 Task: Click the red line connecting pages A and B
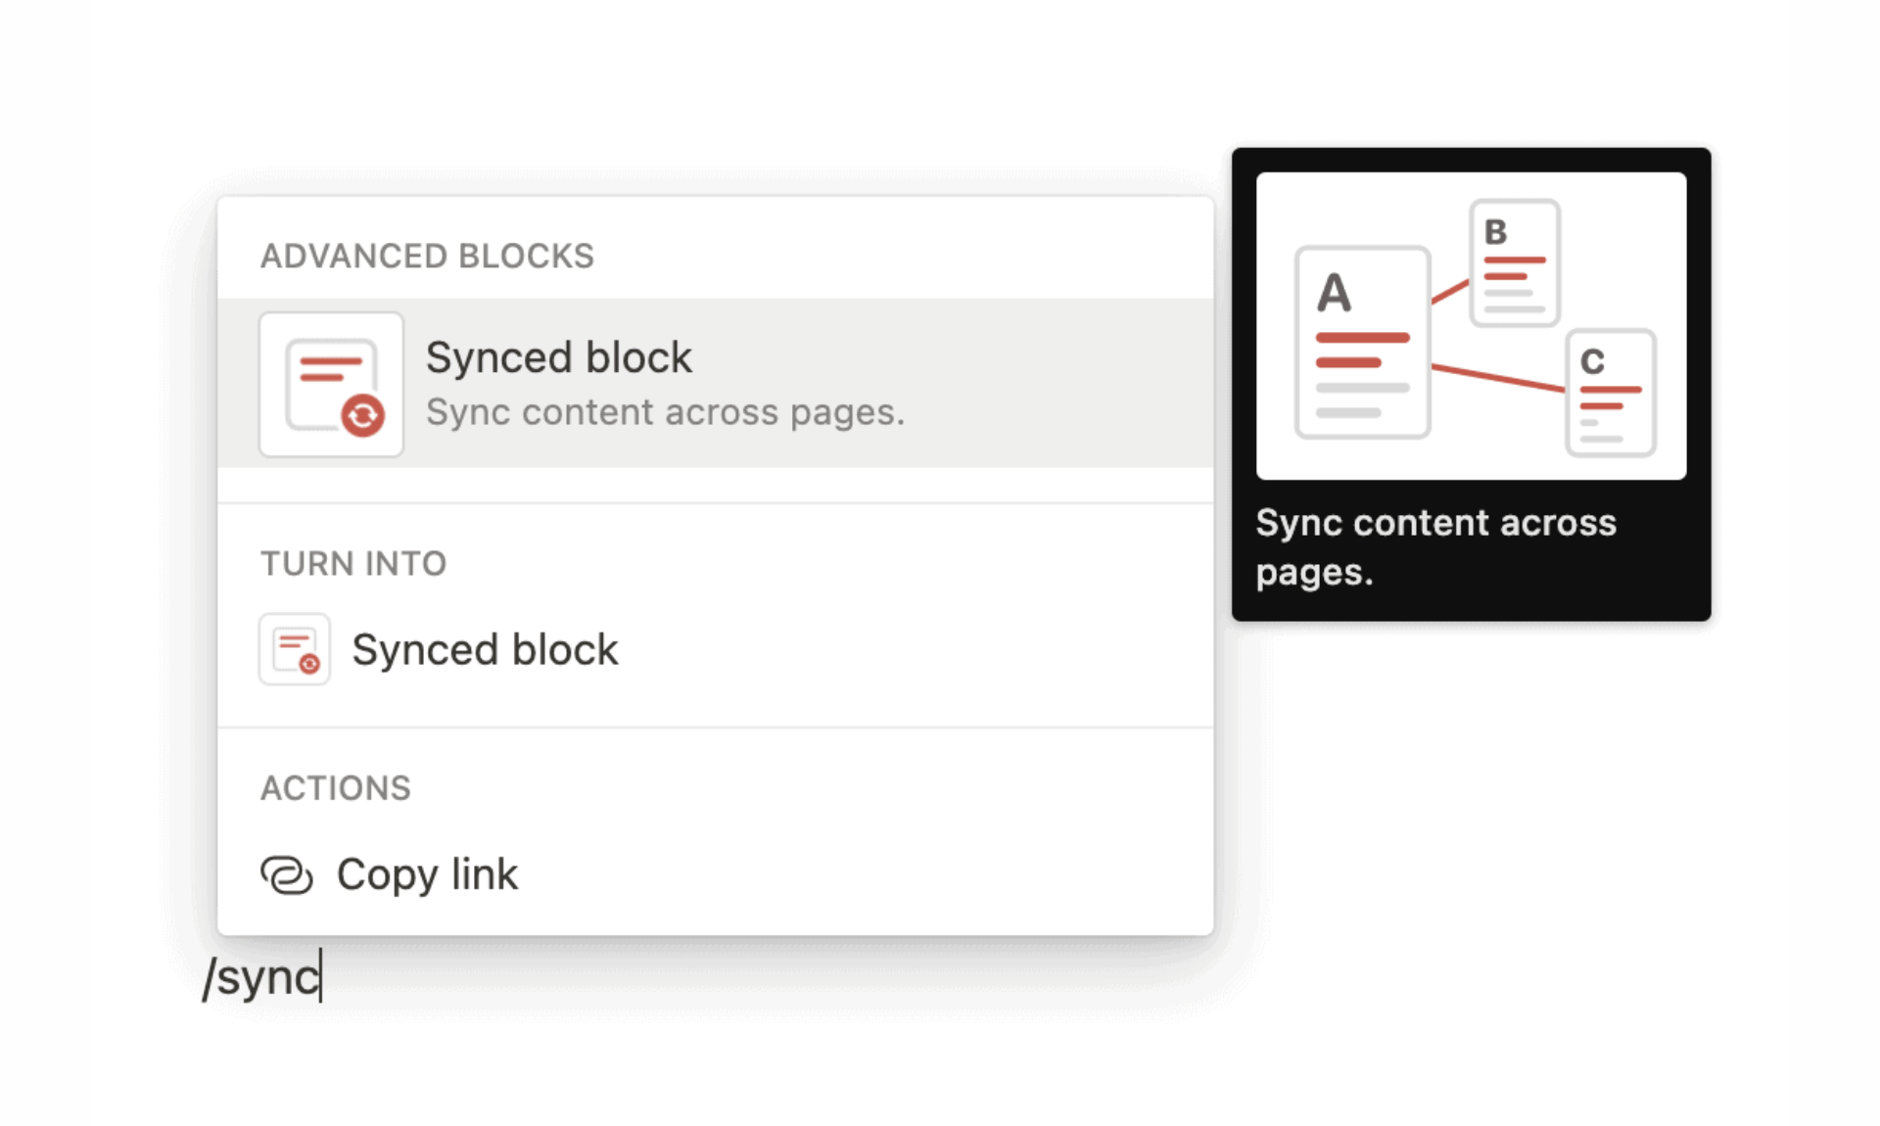1450,291
